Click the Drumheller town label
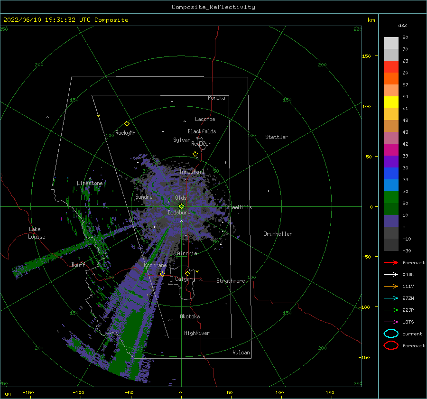This screenshot has width=427, height=399. [x=278, y=234]
